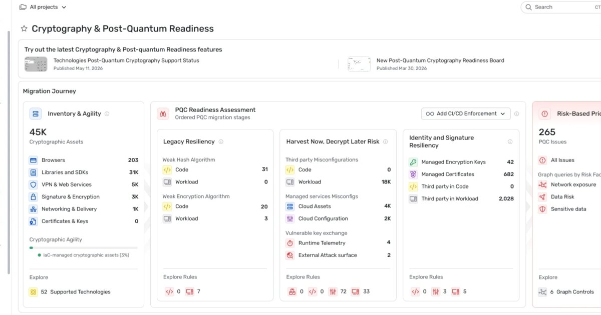Click Weak Encryption Algorithm Code icon

point(167,206)
